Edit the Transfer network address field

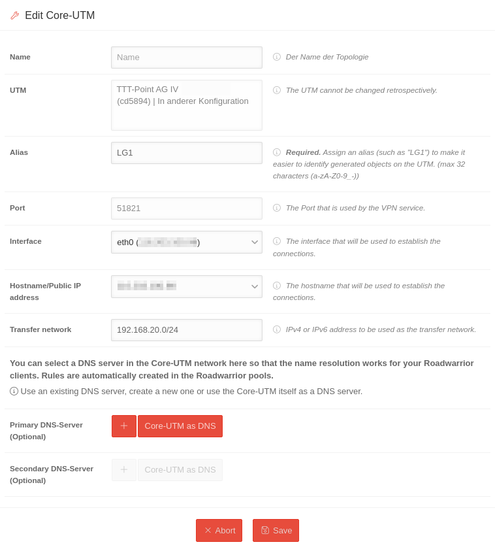tap(186, 330)
